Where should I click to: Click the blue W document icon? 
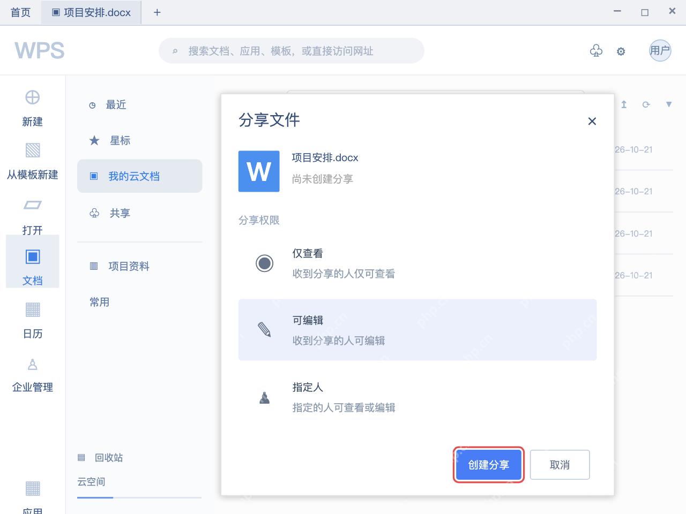[259, 171]
